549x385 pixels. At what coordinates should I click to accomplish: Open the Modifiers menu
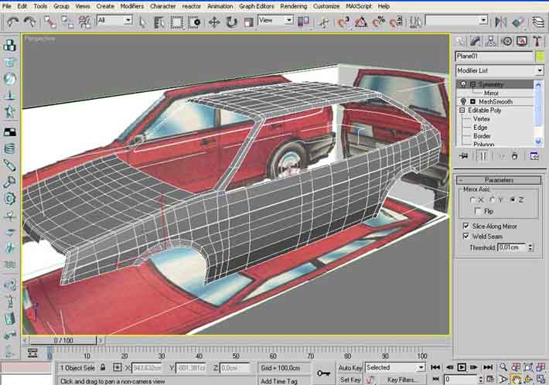point(131,5)
